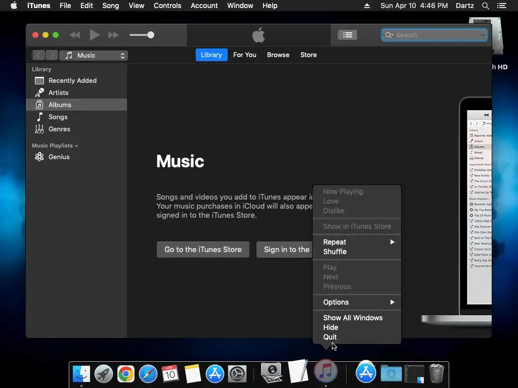Screen dimensions: 518x388
Task: Expand the Repeat submenu
Action: pos(357,242)
